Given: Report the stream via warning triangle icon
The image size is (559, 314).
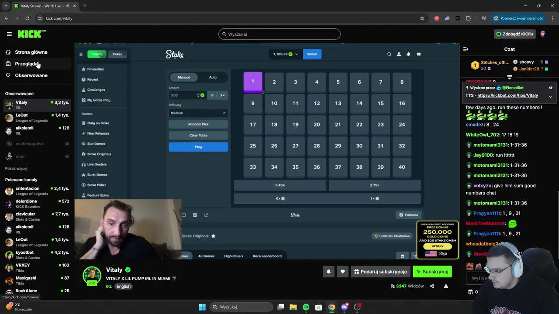Looking at the screenshot, I should click(x=446, y=286).
